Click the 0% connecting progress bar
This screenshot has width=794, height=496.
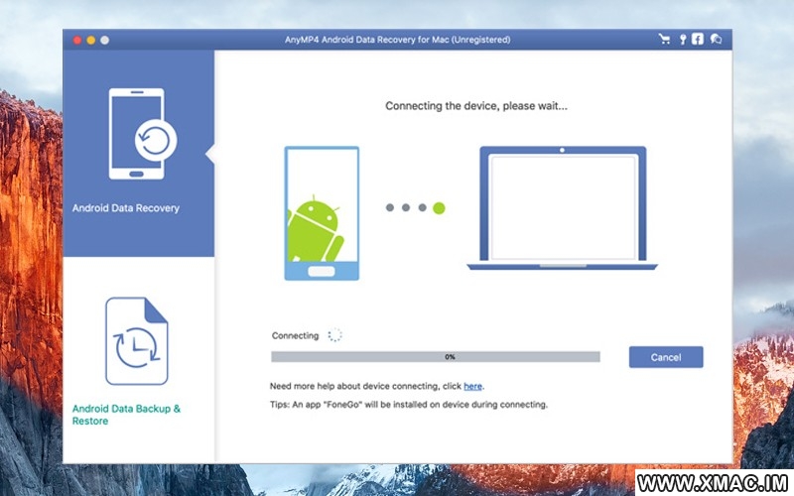click(x=436, y=357)
